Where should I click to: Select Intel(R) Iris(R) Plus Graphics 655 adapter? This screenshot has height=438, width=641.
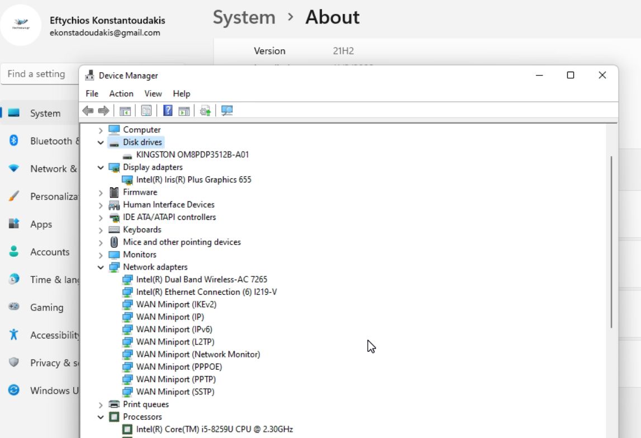(x=193, y=180)
